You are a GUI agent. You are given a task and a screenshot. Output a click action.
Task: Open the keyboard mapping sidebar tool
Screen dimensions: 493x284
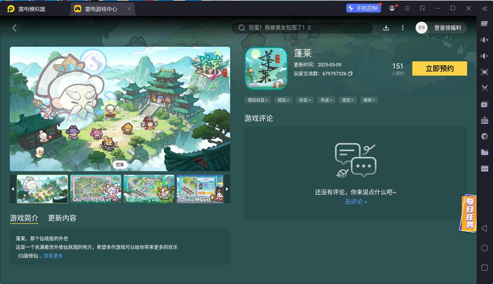click(485, 24)
